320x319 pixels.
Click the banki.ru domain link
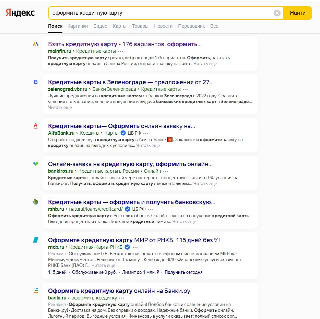pyautogui.click(x=57, y=298)
